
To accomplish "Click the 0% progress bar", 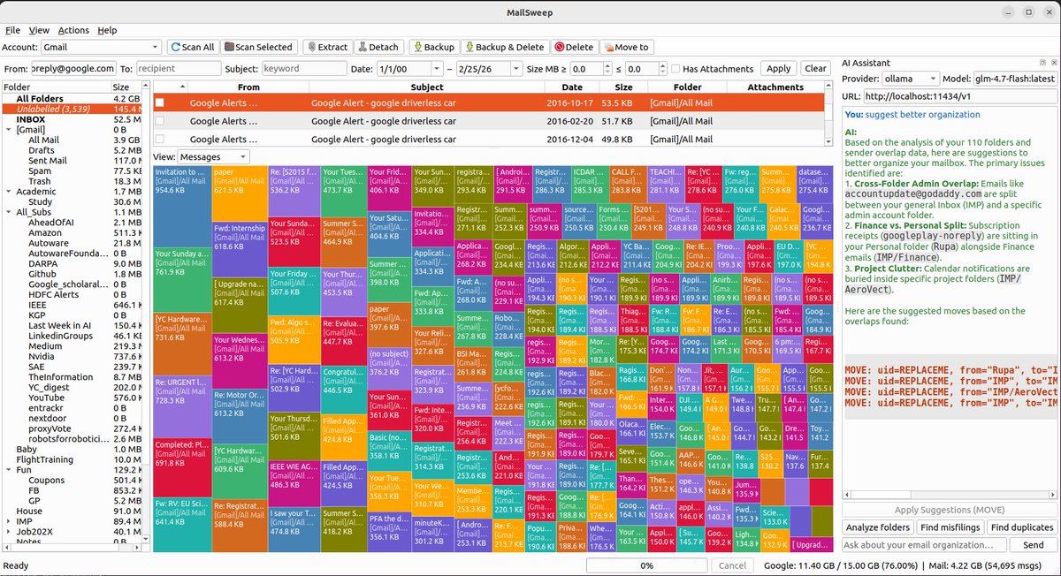I will click(x=646, y=565).
